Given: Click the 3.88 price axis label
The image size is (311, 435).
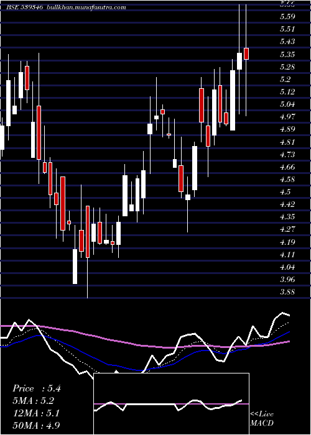Looking at the screenshot, I should pyautogui.click(x=287, y=292).
